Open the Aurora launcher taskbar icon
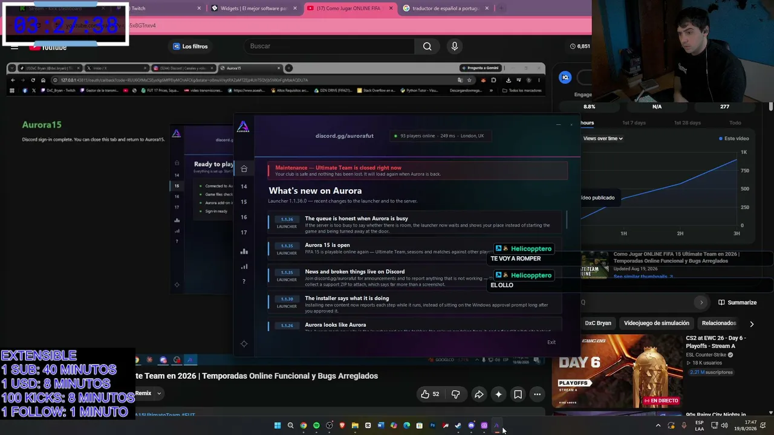This screenshot has width=774, height=435. (497, 425)
